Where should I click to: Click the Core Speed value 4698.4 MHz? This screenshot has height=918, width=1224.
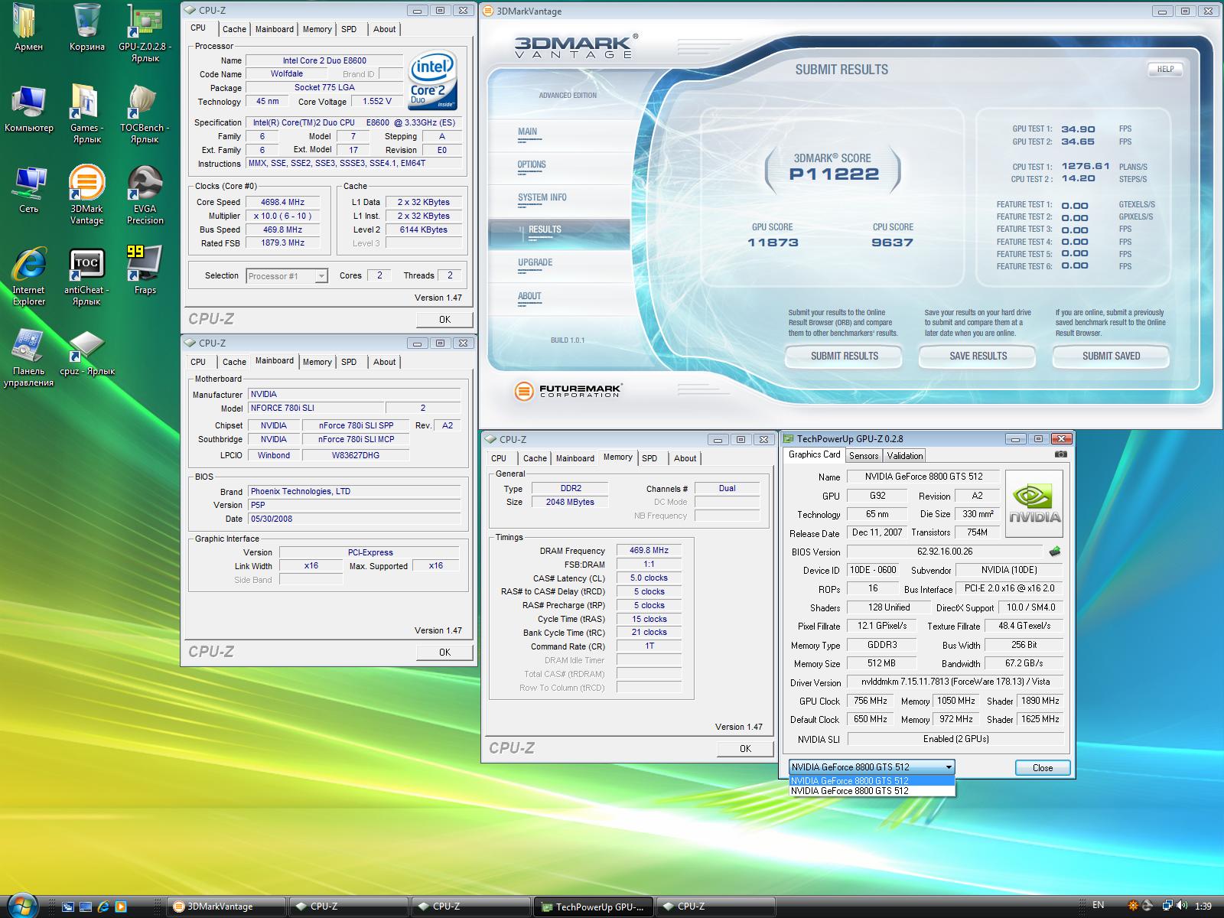(x=282, y=203)
